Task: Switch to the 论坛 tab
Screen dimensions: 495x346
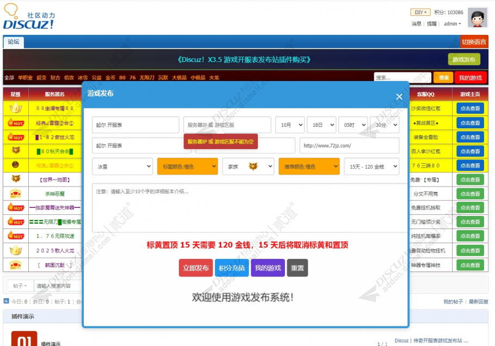Action: (14, 42)
